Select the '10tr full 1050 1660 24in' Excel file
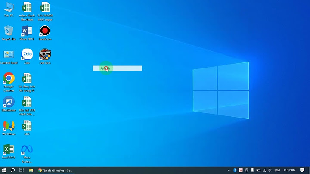The image size is (310, 174). coord(27,106)
